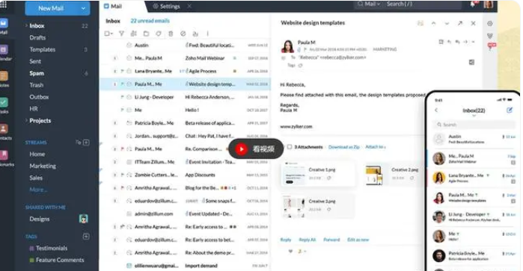The width and height of the screenshot is (523, 271).
Task: Click the flag on the Li Jung - Developer email
Action: pyautogui.click(x=123, y=97)
